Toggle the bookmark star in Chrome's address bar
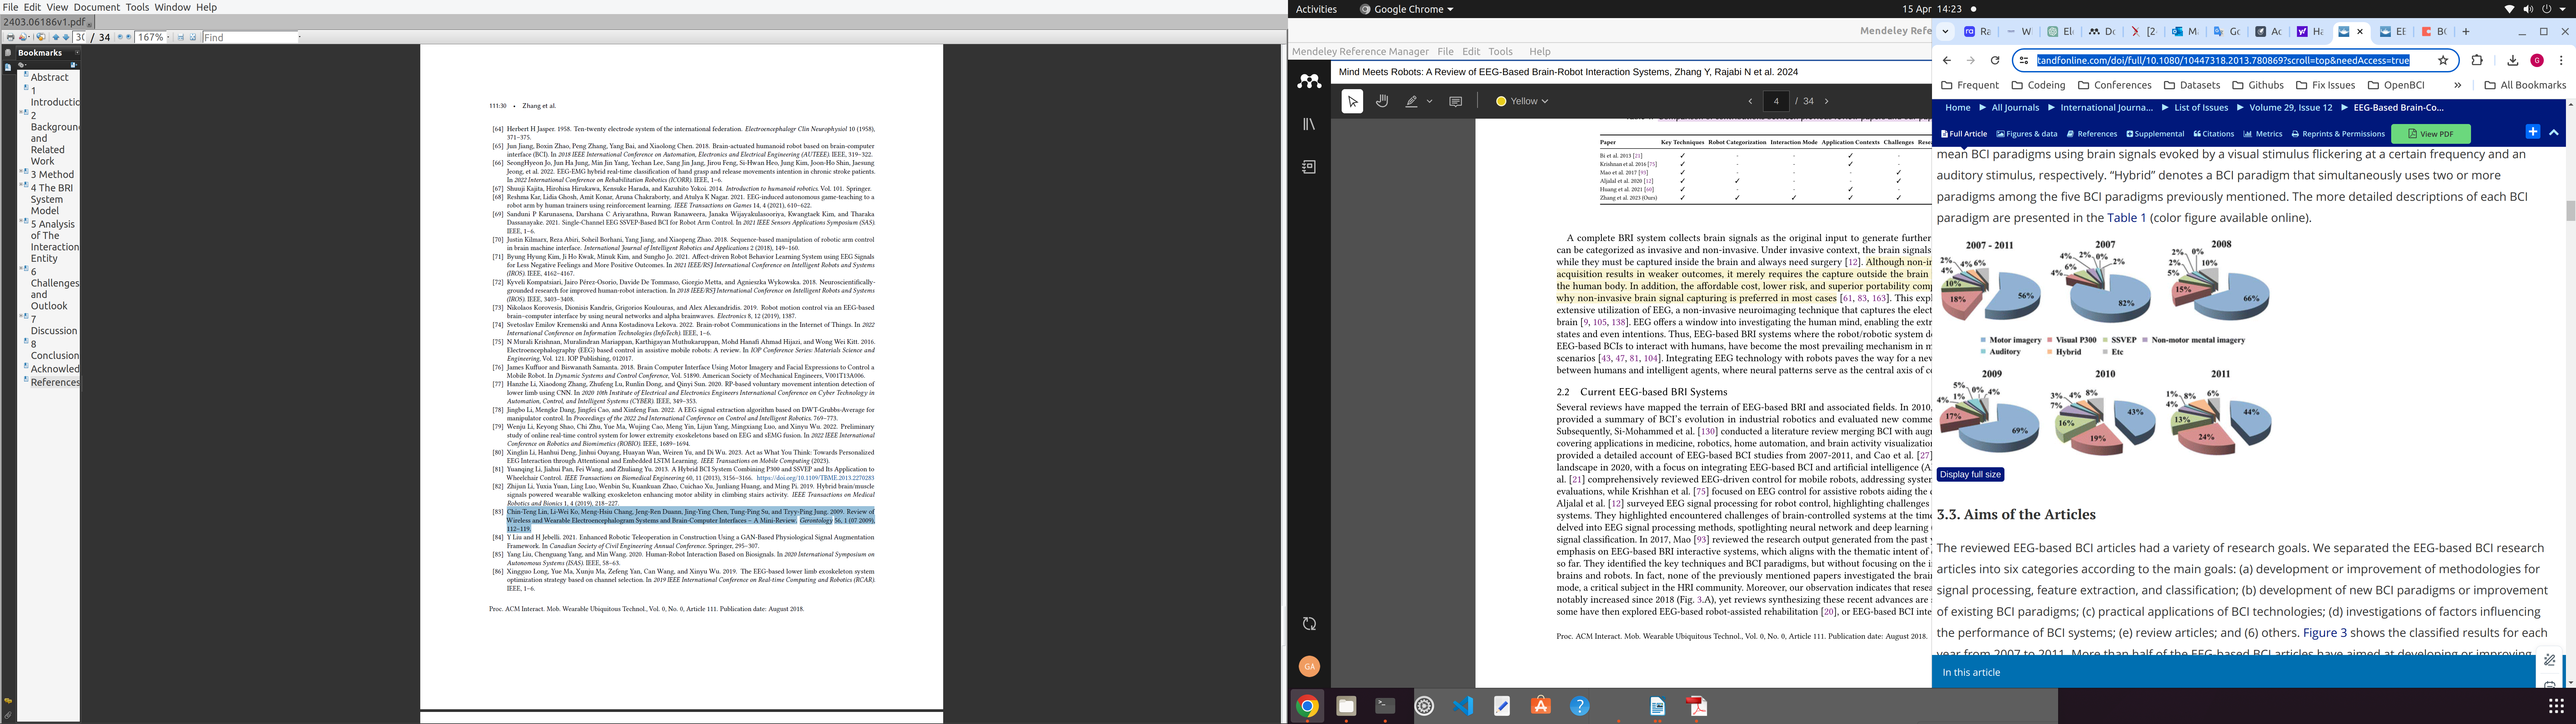The width and height of the screenshot is (2576, 724). click(2443, 60)
